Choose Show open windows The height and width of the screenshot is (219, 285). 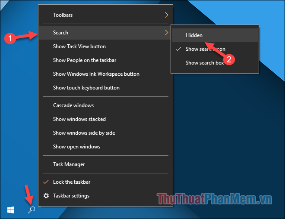106,147
